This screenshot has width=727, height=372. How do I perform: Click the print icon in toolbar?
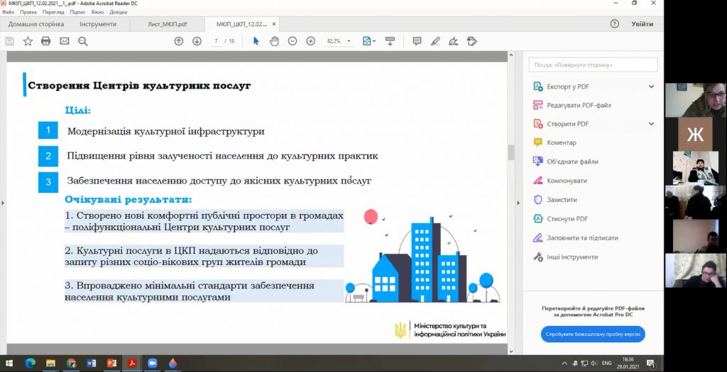[46, 41]
